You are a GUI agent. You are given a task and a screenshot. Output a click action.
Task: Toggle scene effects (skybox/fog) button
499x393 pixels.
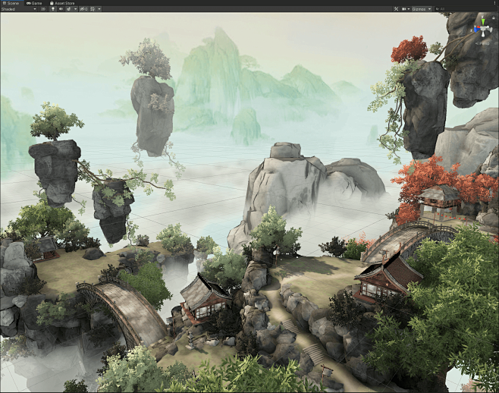pos(68,9)
